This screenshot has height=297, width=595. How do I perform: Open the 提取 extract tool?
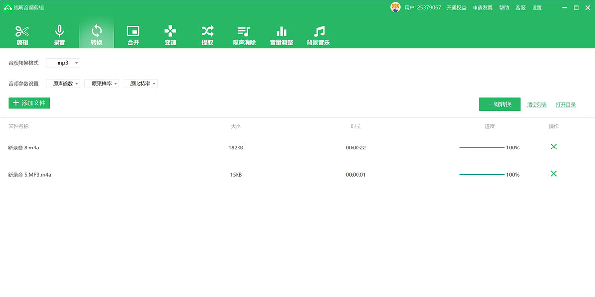pos(207,35)
